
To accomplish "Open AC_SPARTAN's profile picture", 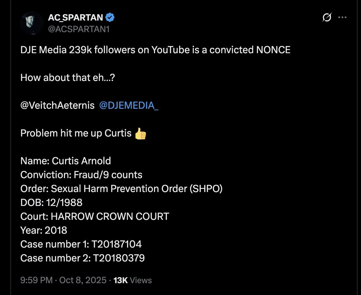I will (x=32, y=23).
